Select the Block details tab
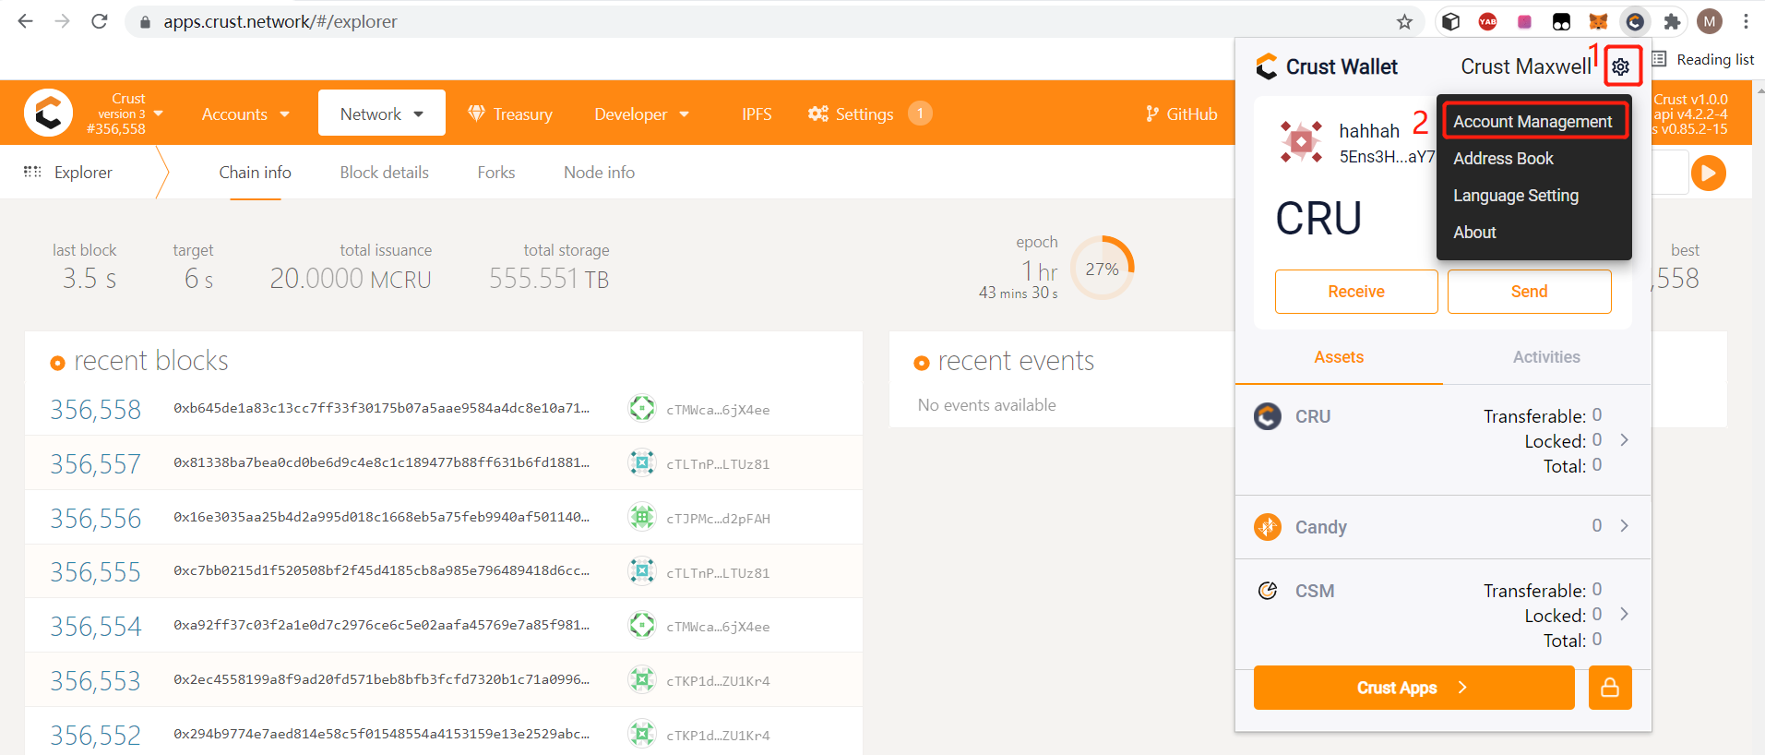This screenshot has height=755, width=1765. click(x=384, y=173)
